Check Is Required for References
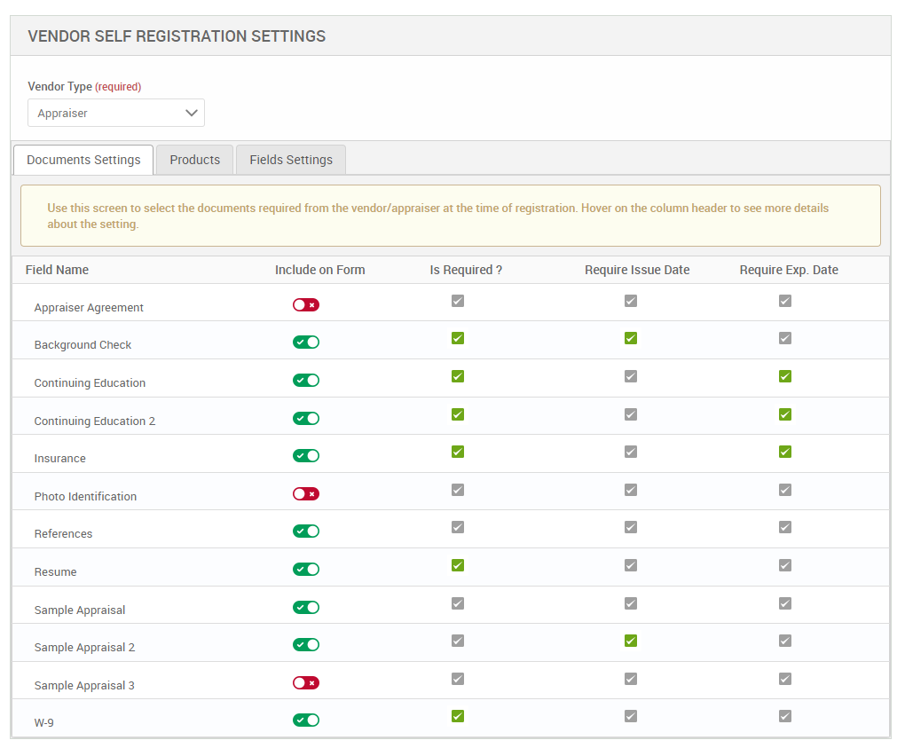905x748 pixels. tap(458, 527)
